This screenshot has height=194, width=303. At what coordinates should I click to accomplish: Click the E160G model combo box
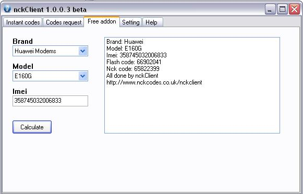coord(50,76)
